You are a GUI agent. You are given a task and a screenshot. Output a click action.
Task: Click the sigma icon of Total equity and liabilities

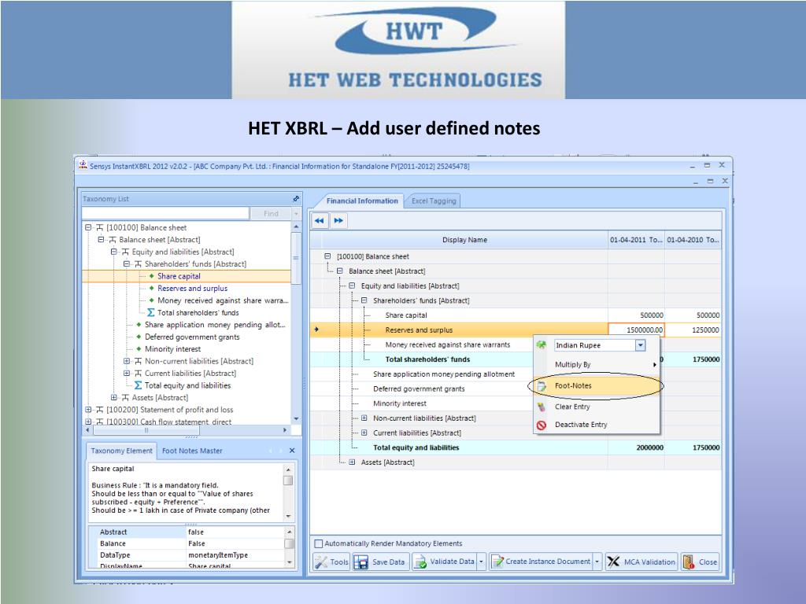pos(138,385)
